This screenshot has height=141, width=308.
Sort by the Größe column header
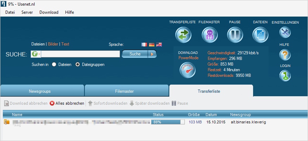coord(194,115)
